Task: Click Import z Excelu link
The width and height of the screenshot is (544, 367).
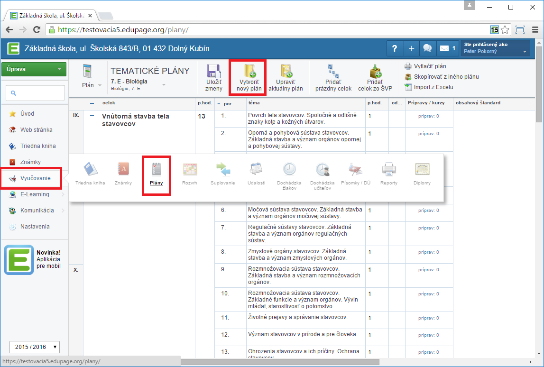Action: click(x=433, y=87)
